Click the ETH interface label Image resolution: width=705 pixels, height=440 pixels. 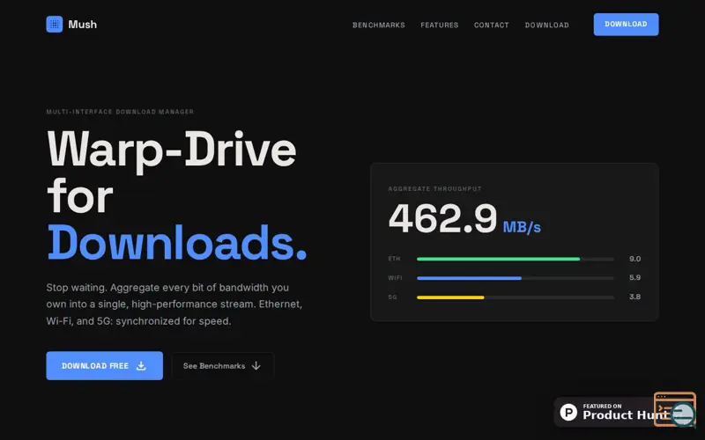394,259
